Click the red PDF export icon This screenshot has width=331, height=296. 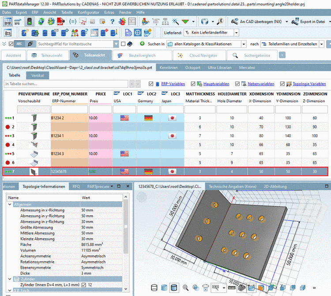(x=60, y=22)
